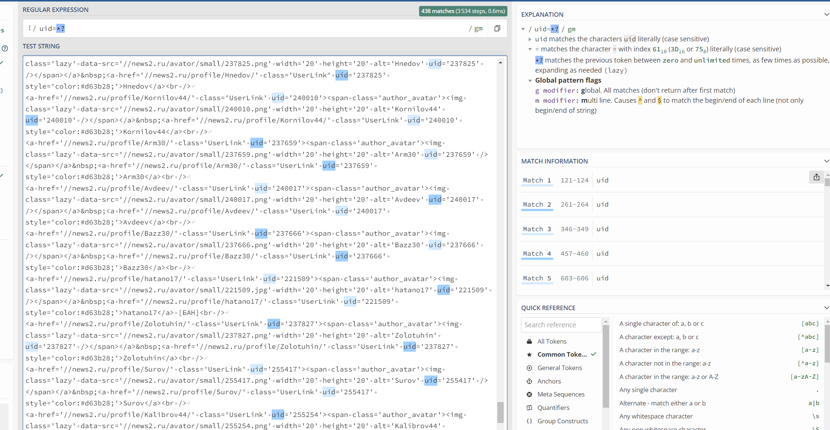Screen dimensions: 830x430
Task: Select 'A character in the range: a-z or A-Z' reference
Action: coord(719,377)
